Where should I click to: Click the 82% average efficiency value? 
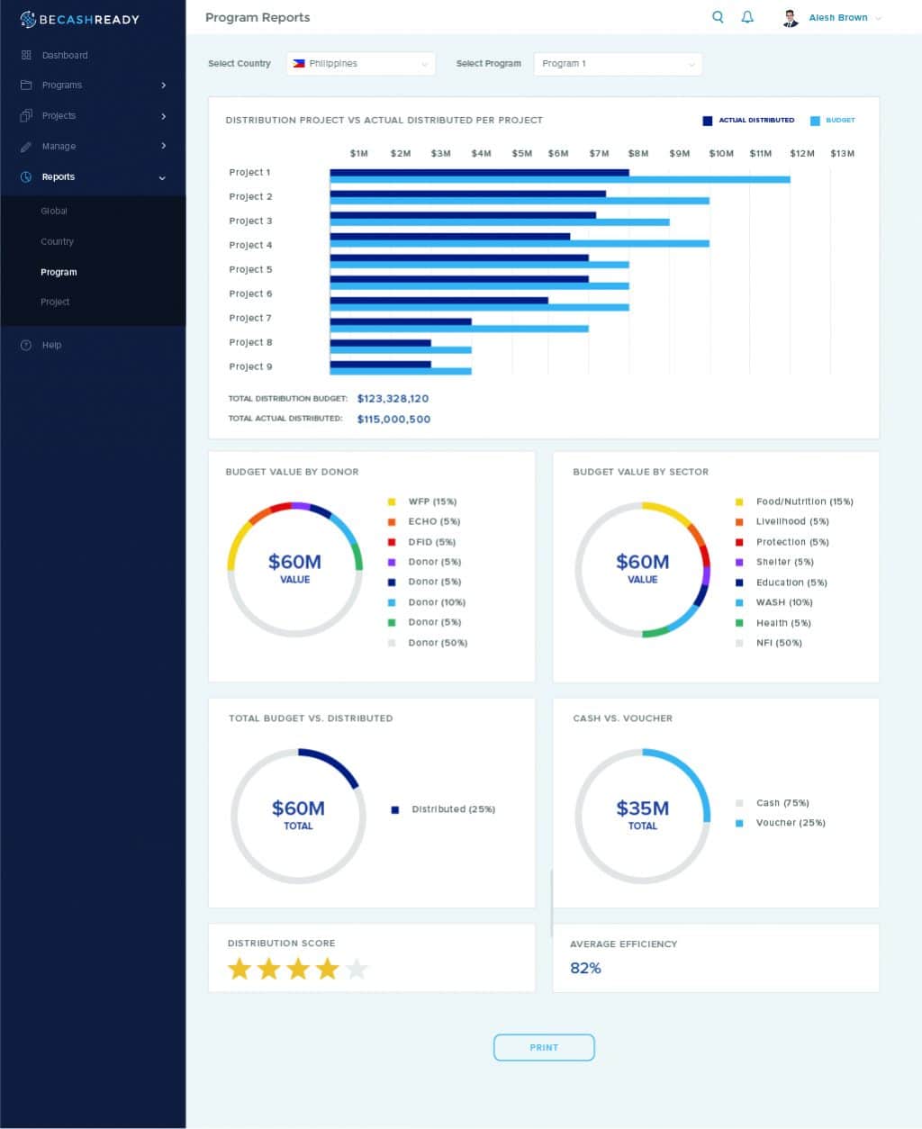(x=585, y=968)
